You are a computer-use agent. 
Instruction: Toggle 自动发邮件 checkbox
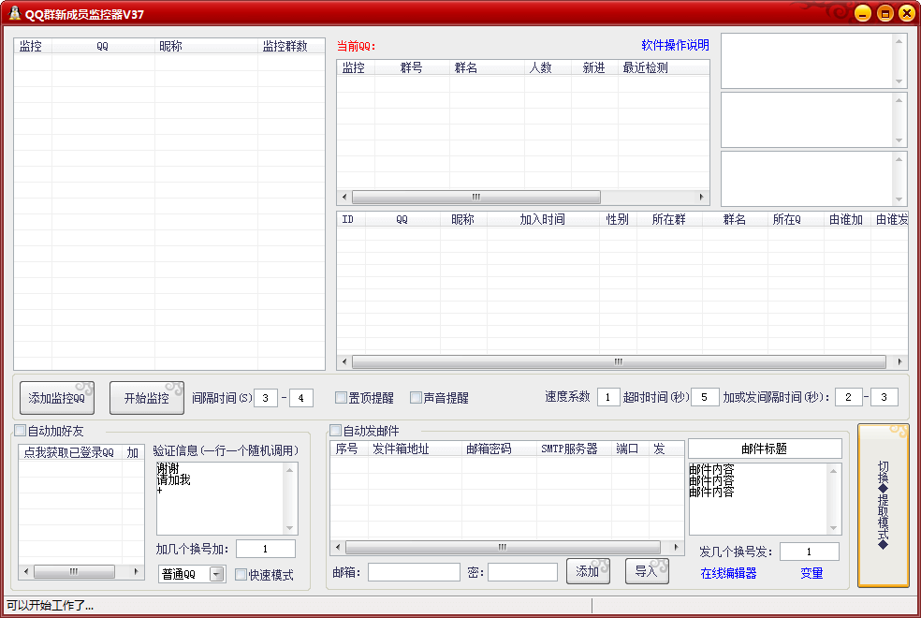coord(335,431)
